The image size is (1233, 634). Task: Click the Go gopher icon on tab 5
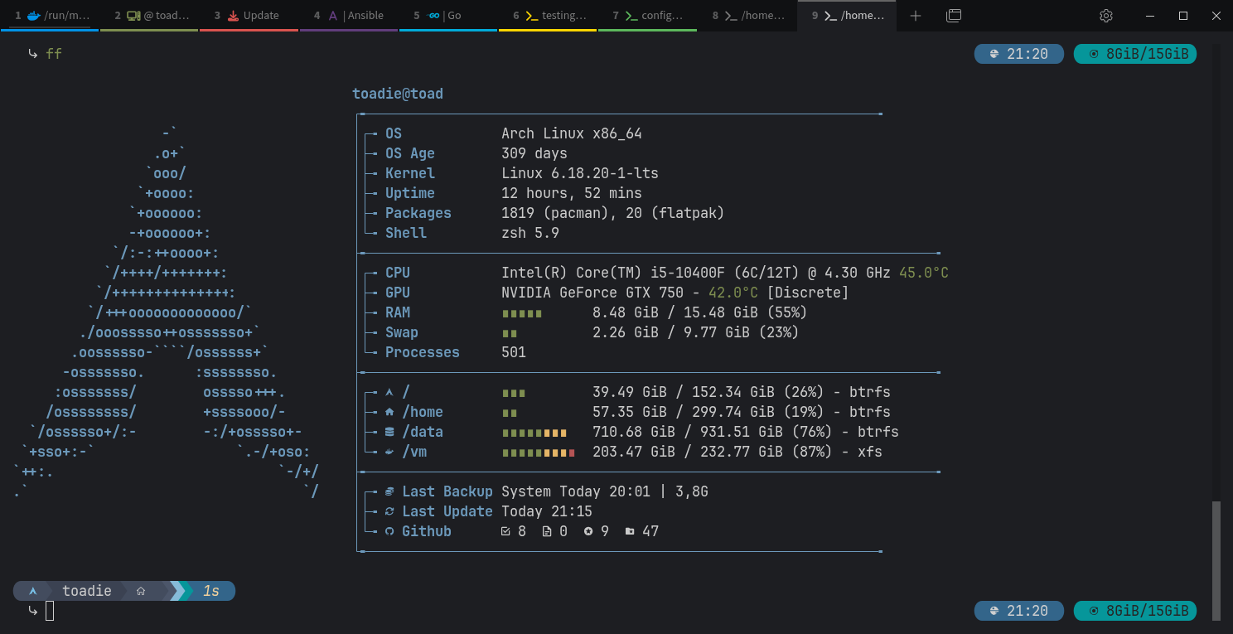coord(433,16)
